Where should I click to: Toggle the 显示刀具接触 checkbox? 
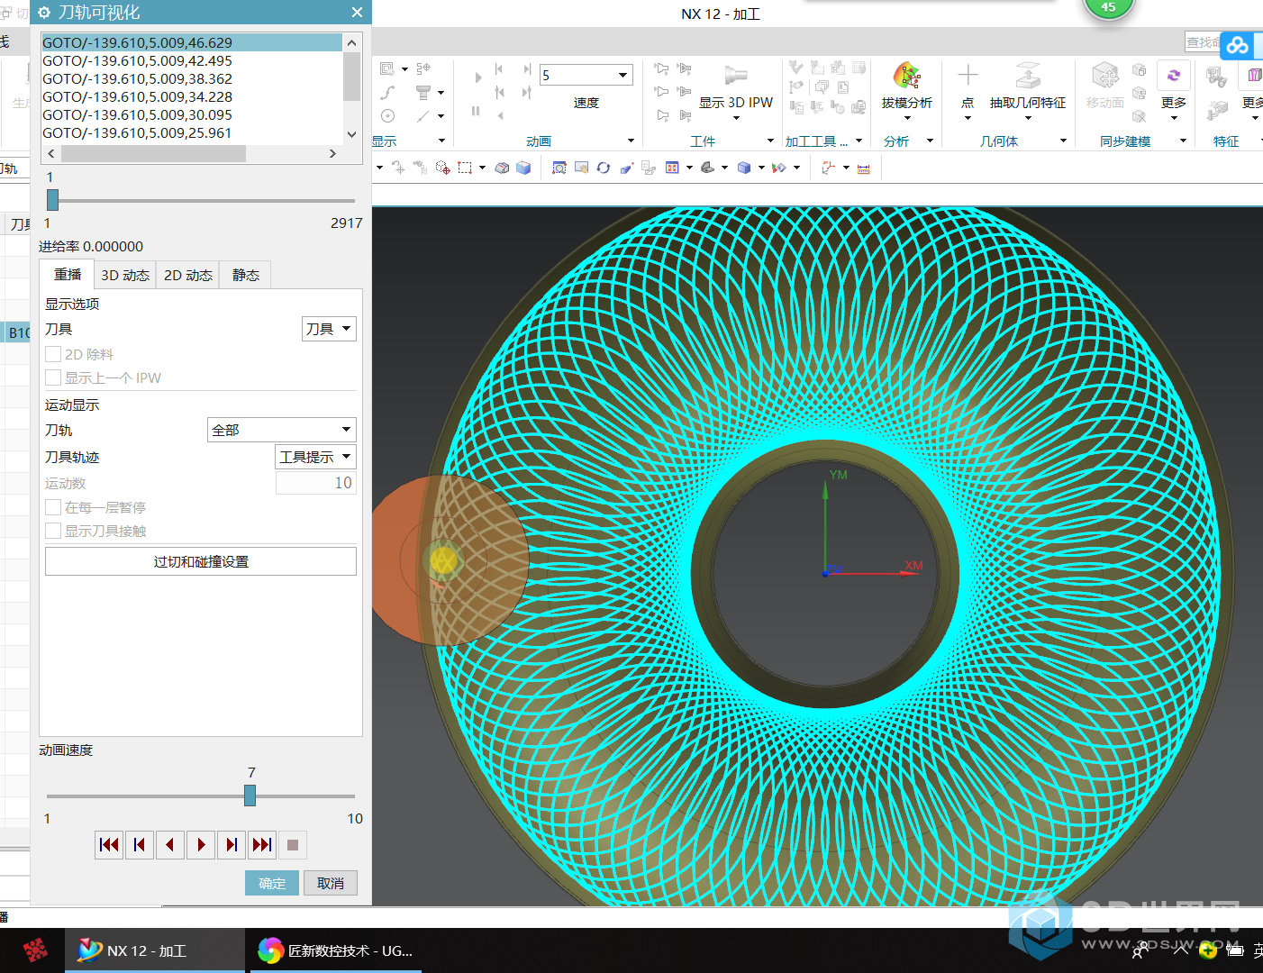(x=53, y=531)
